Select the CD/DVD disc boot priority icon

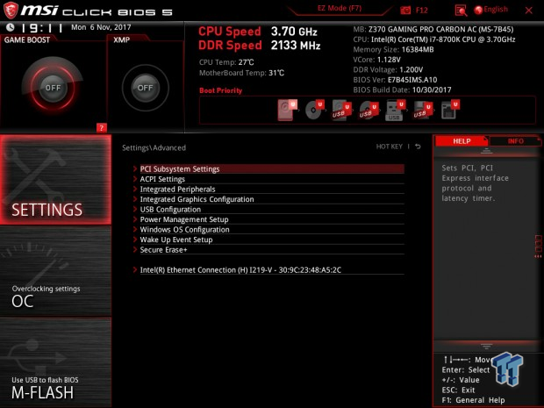tap(314, 110)
